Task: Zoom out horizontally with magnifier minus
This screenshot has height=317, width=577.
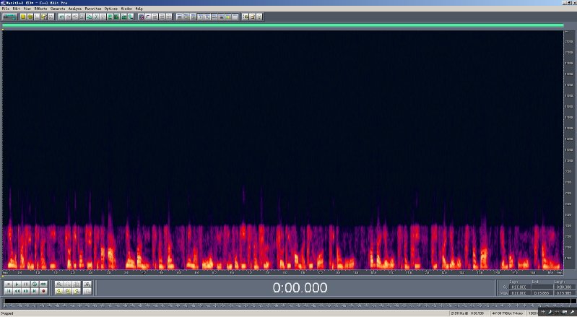Action: pos(68,285)
